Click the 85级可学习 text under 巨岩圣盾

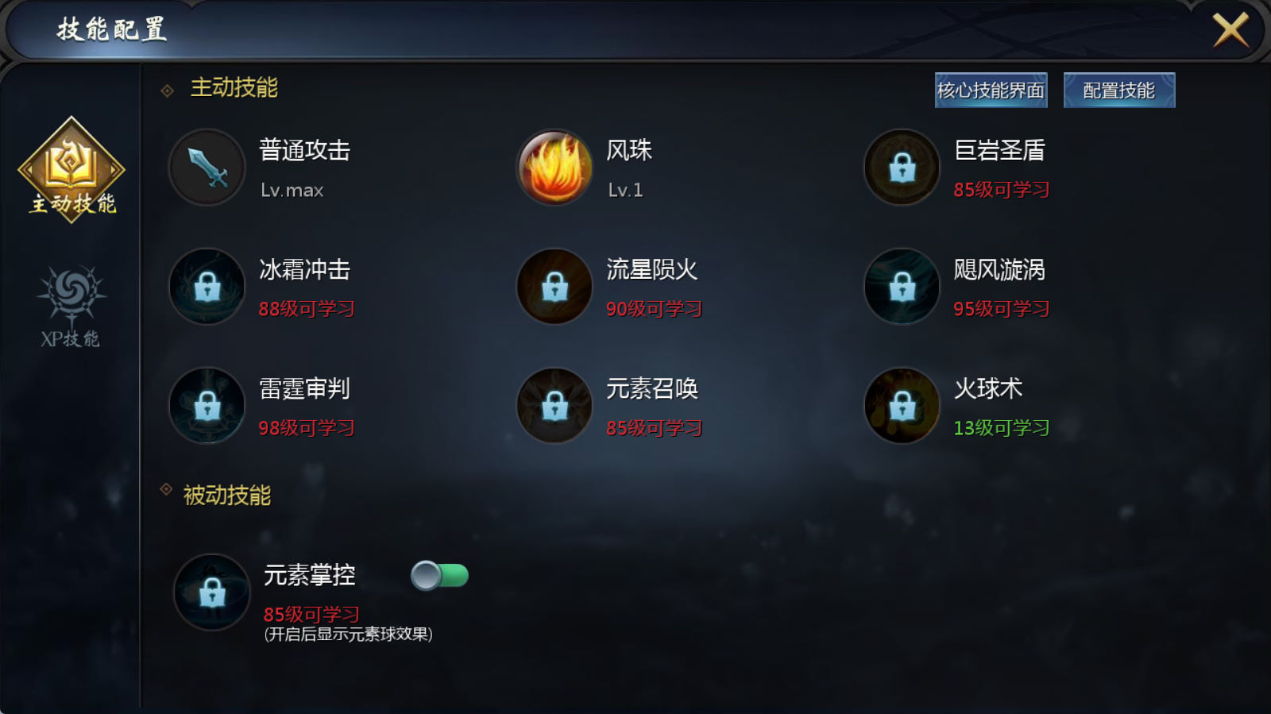[x=1002, y=190]
